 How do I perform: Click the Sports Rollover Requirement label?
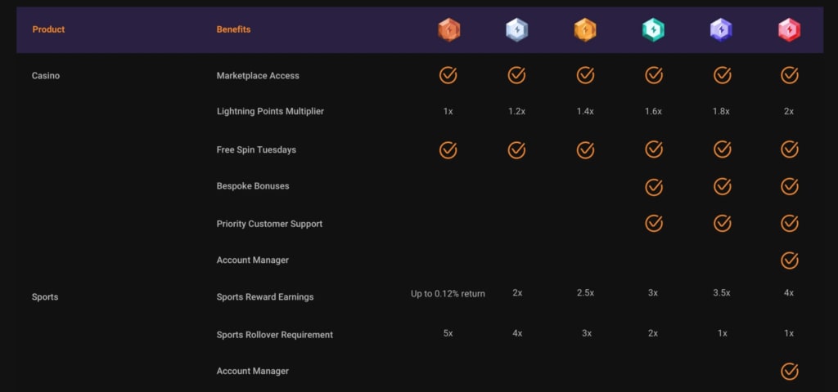[x=275, y=335]
